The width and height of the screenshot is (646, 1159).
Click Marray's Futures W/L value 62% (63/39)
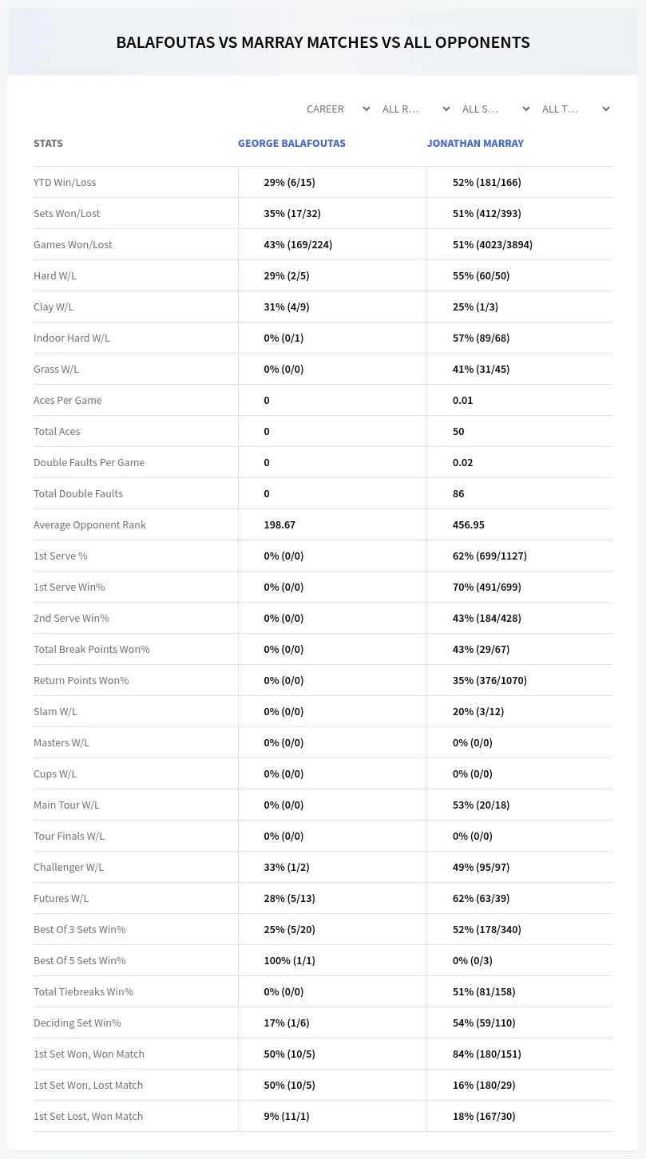coord(481,898)
